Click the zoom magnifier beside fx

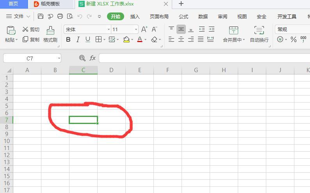pyautogui.click(x=82, y=58)
